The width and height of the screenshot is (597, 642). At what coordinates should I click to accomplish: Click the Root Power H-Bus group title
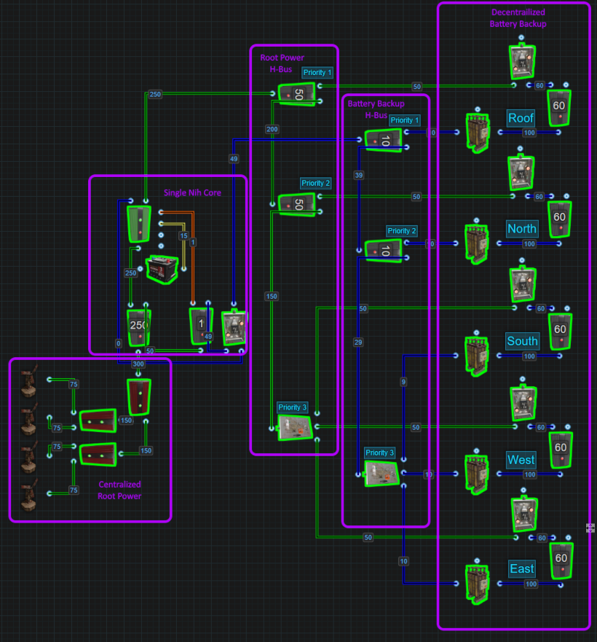coord(282,63)
